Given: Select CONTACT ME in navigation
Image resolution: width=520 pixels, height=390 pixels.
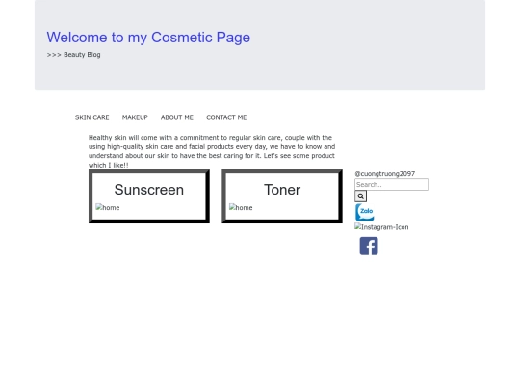Looking at the screenshot, I should 226,117.
